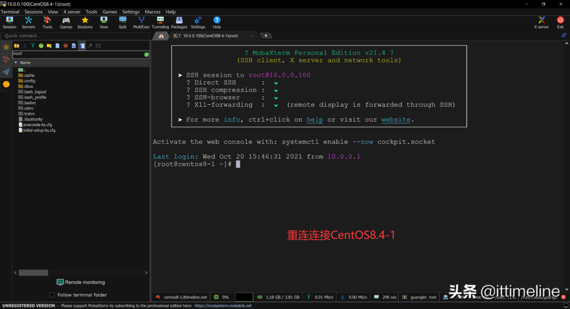The image size is (570, 309).
Task: Click the Remote monitoring button
Action: click(80, 282)
